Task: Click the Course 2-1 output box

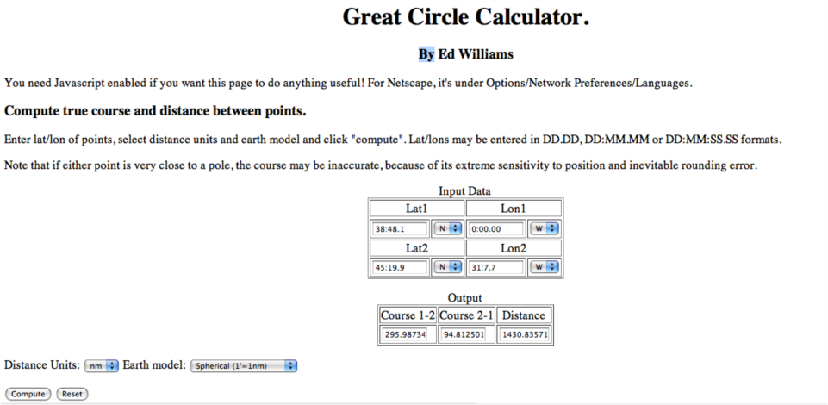Action: [466, 334]
